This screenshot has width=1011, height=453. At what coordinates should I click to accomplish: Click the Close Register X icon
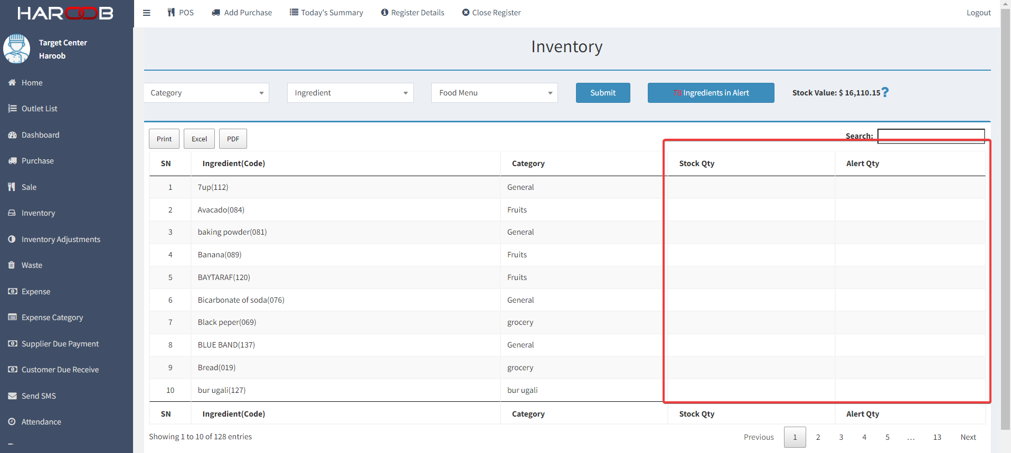[466, 12]
